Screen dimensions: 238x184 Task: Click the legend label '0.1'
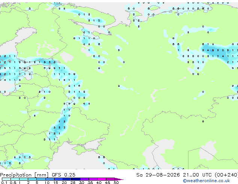pos(5,182)
